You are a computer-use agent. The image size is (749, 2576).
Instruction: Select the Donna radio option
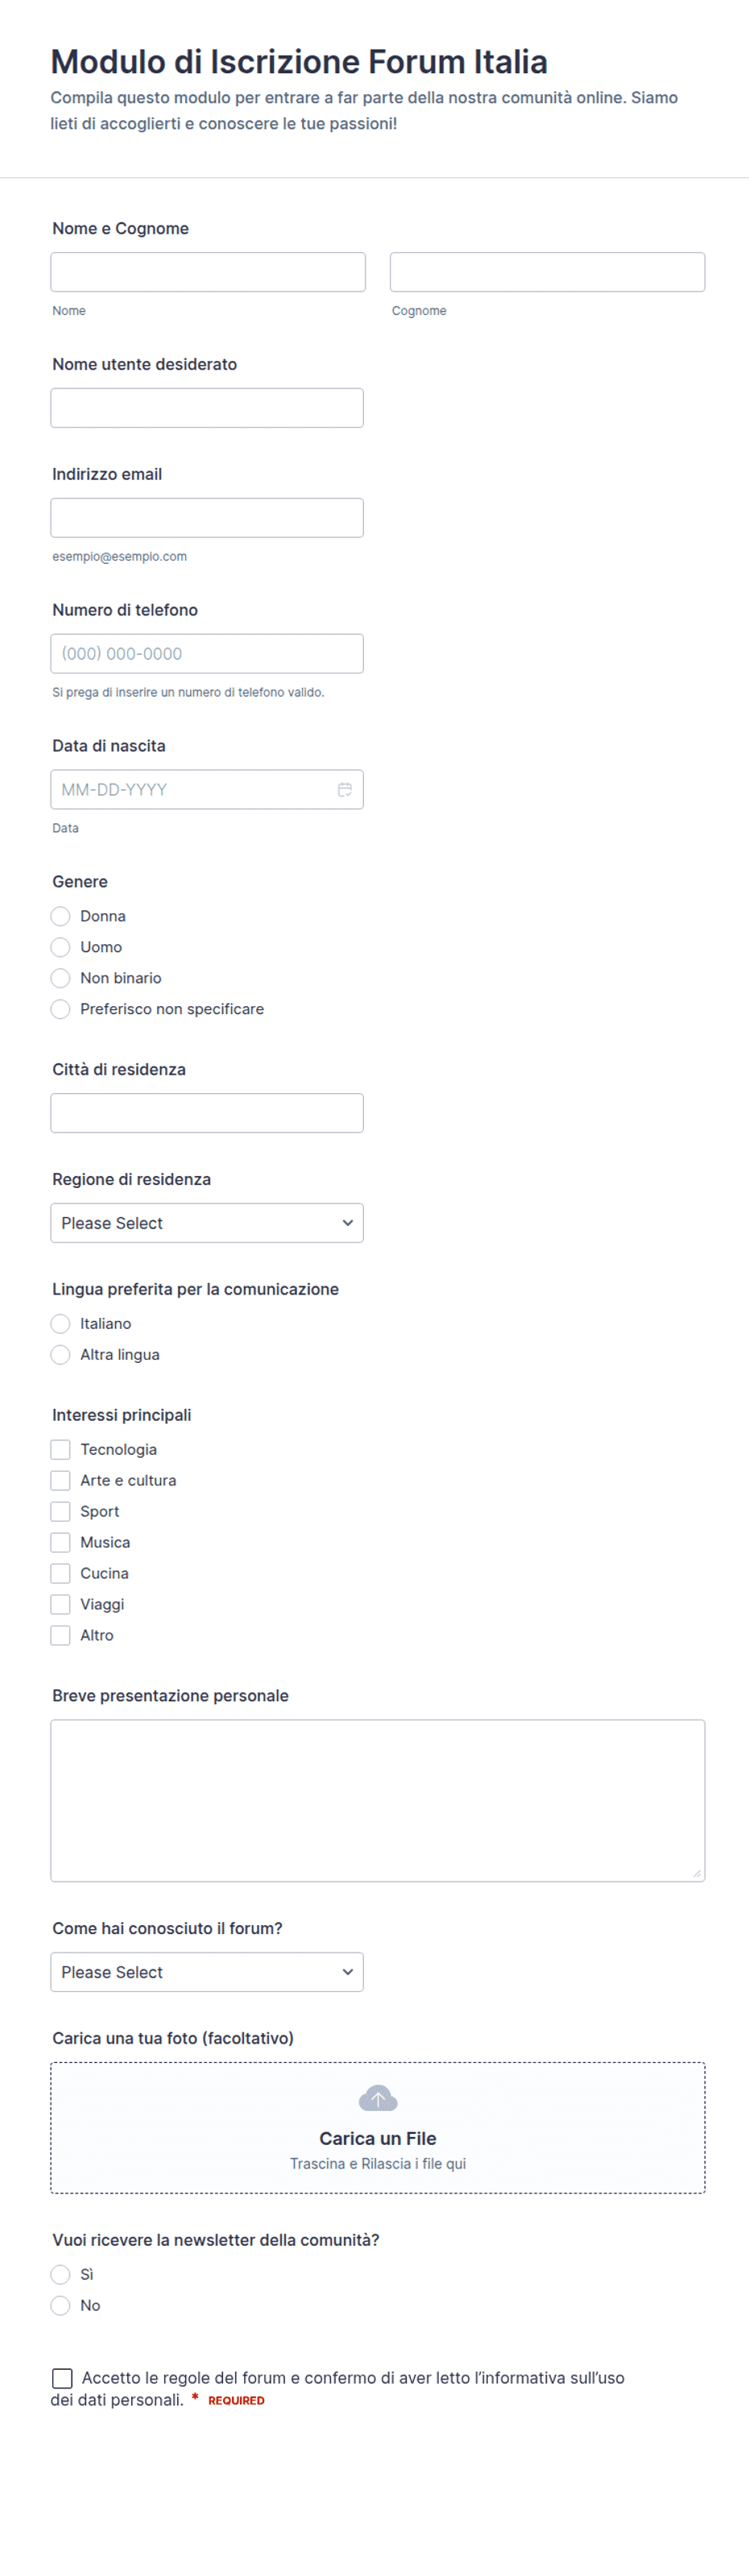[60, 916]
